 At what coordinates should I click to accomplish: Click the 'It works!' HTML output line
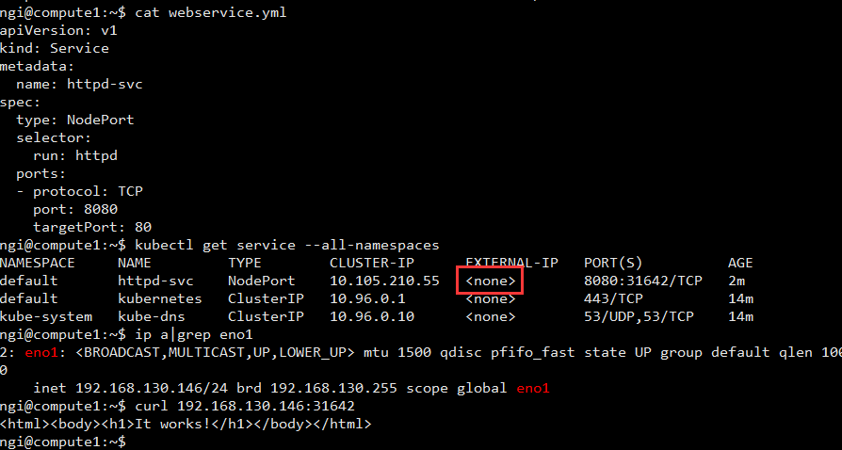(186, 424)
